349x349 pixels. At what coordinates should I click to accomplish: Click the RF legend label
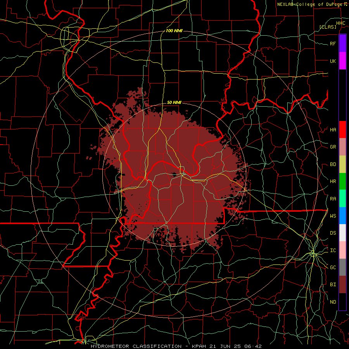(x=333, y=43)
